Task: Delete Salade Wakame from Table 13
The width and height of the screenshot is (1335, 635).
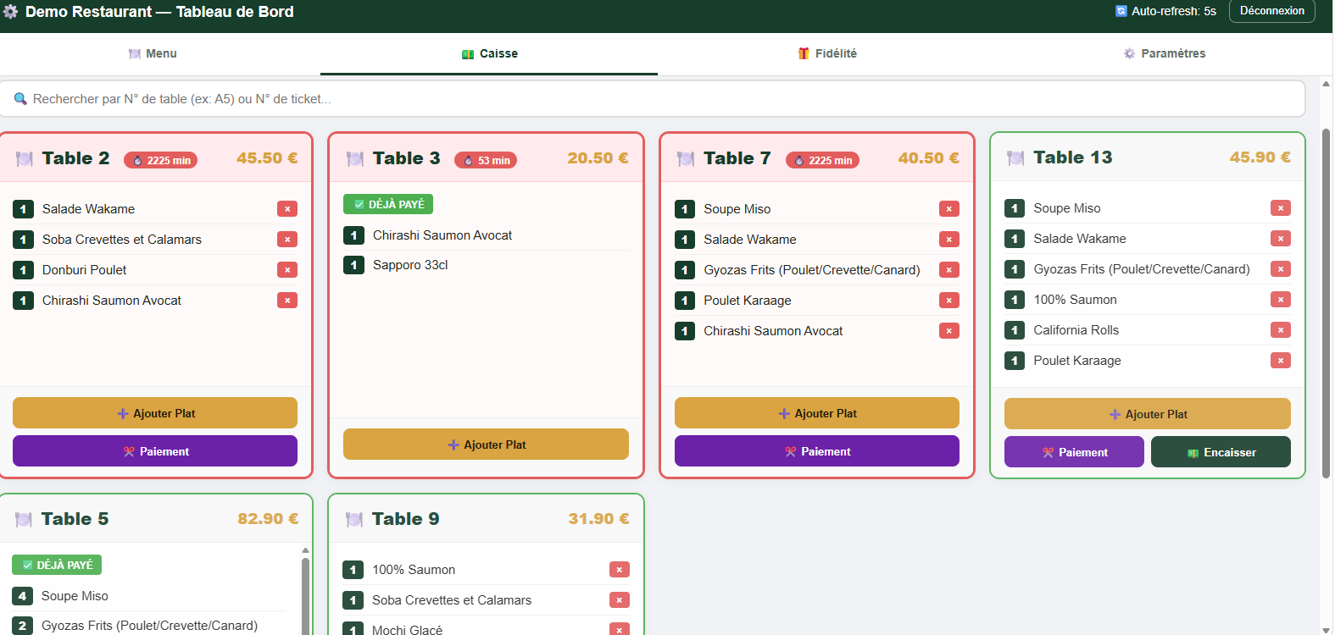Action: [1281, 239]
